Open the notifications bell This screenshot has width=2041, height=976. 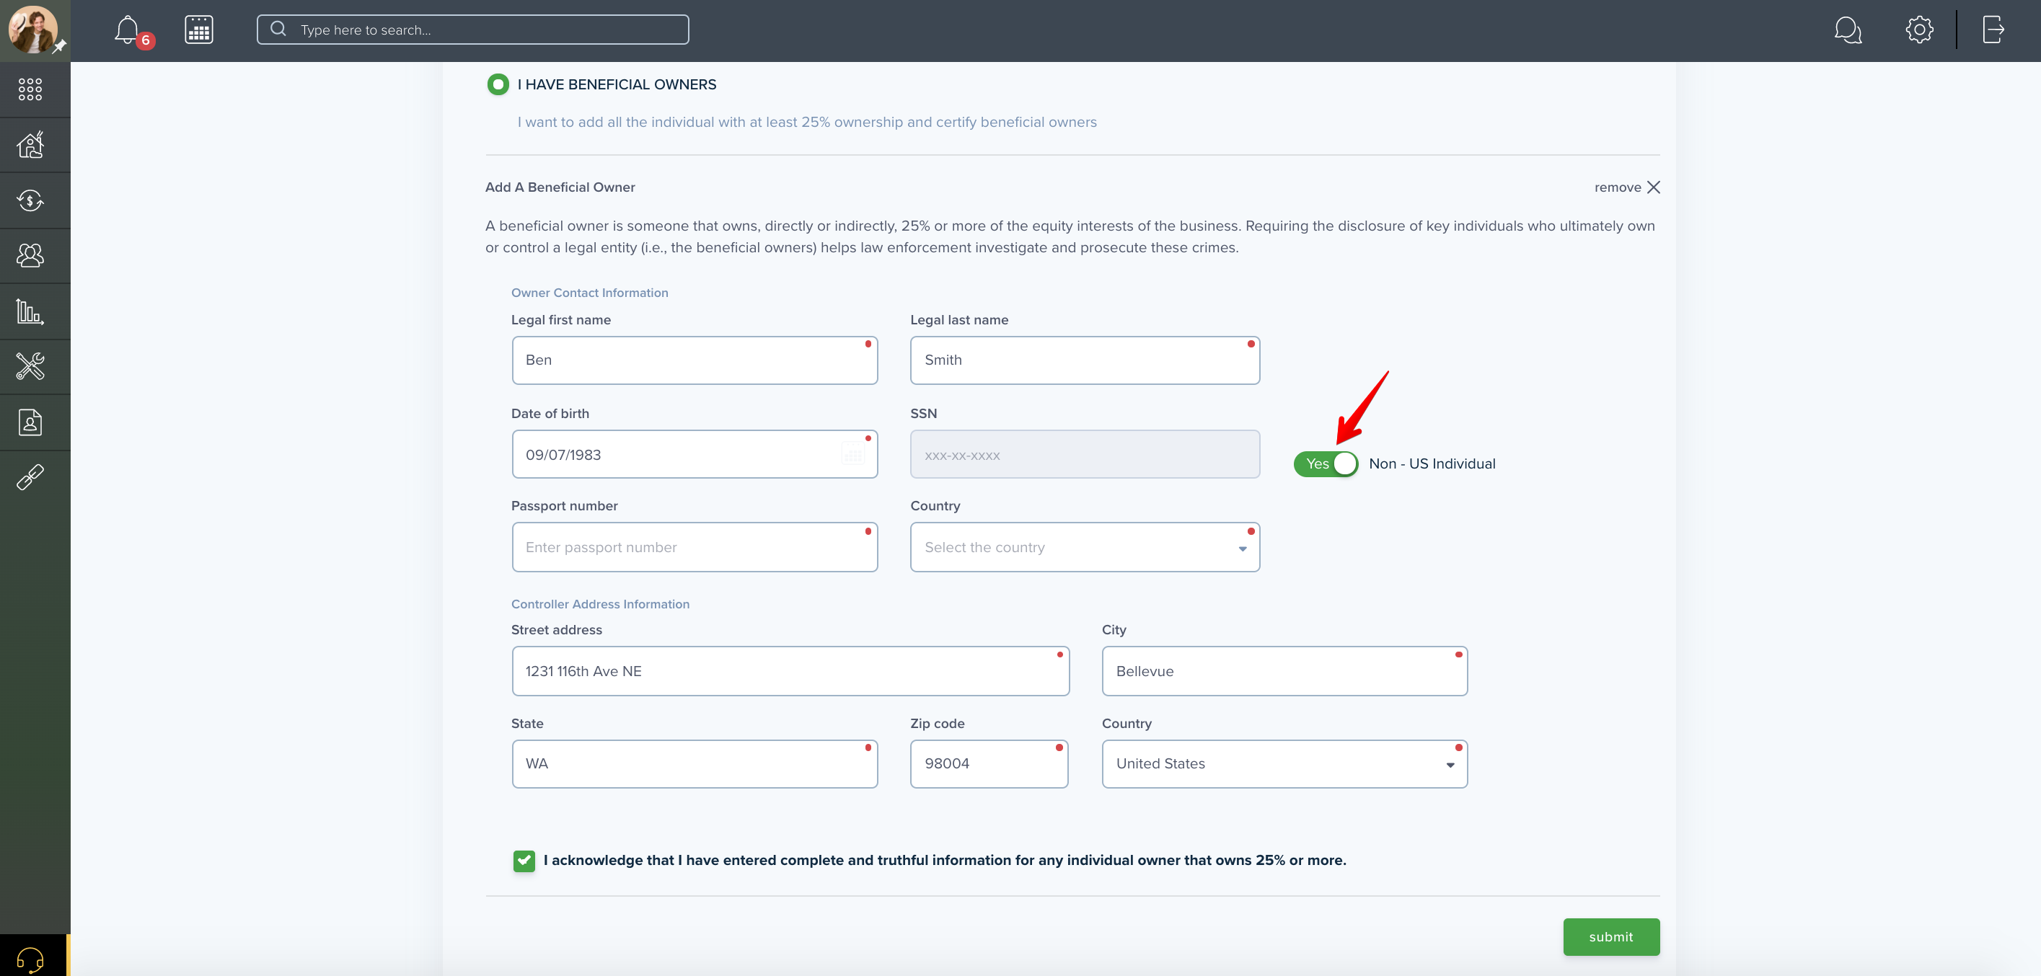point(127,30)
